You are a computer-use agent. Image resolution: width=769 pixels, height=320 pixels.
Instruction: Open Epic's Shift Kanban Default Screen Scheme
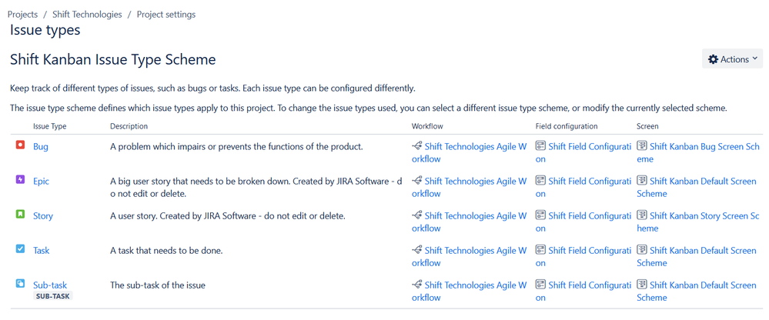[x=697, y=187]
